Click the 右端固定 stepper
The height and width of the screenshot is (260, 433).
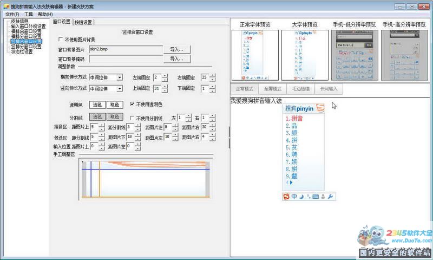(x=212, y=77)
